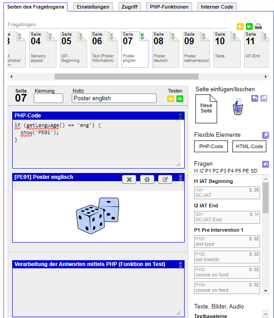Image resolution: width=274 pixels, height=318 pixels.
Task: Select question P101 diet type
Action: (227, 242)
